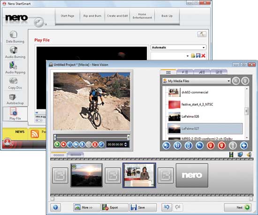Image resolution: width=258 pixels, height=215 pixels.
Task: Click the first red down-arrow add-to-project button
Action: (211, 145)
